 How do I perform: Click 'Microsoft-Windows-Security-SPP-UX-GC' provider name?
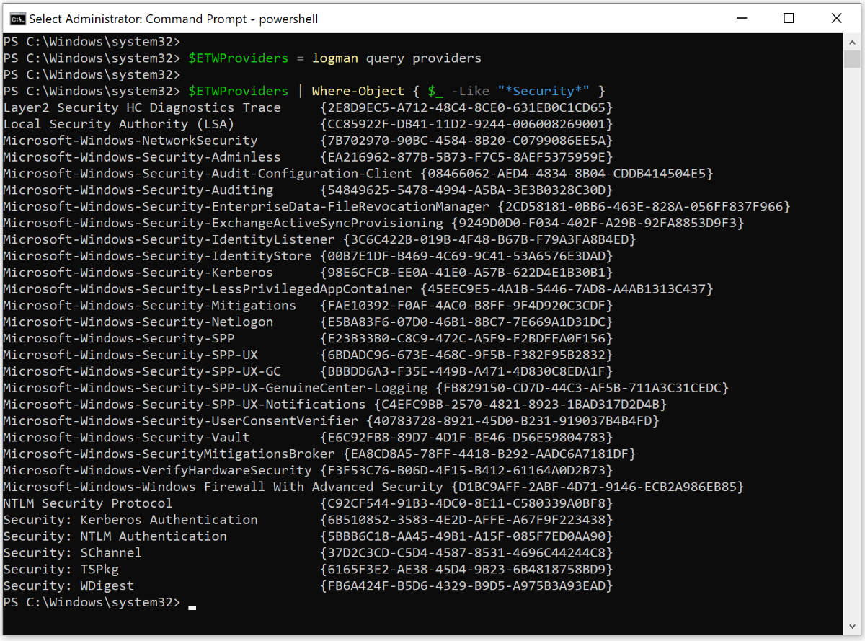(142, 371)
